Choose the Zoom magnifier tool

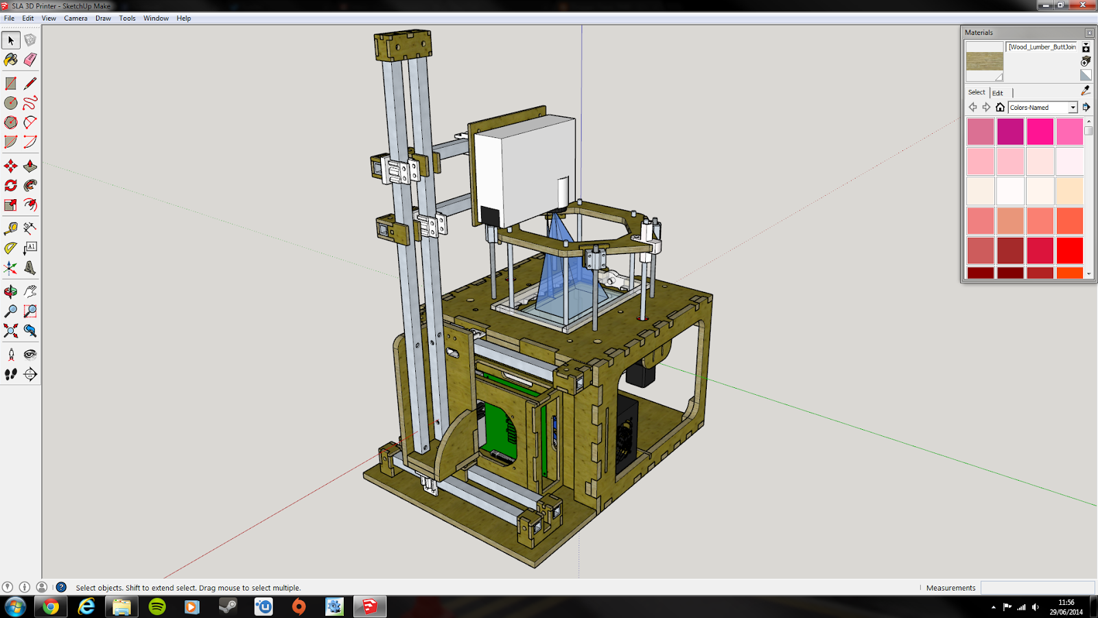[x=11, y=311]
